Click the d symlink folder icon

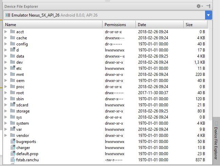[13, 49]
